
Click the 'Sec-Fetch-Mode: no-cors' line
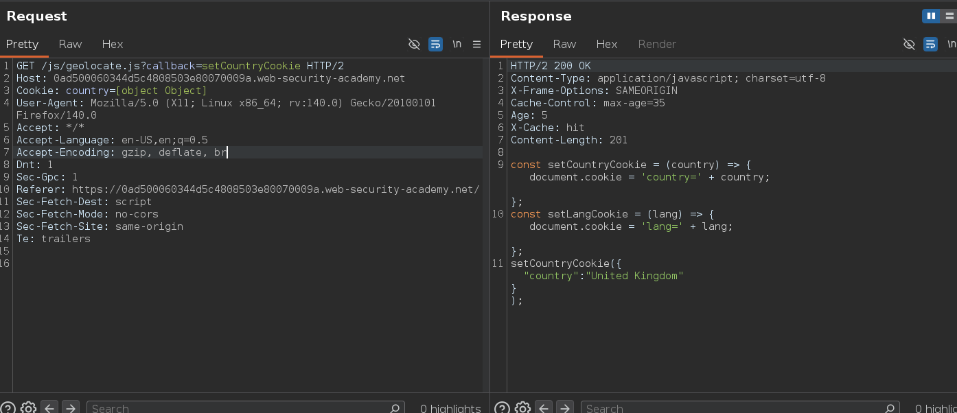pos(87,214)
